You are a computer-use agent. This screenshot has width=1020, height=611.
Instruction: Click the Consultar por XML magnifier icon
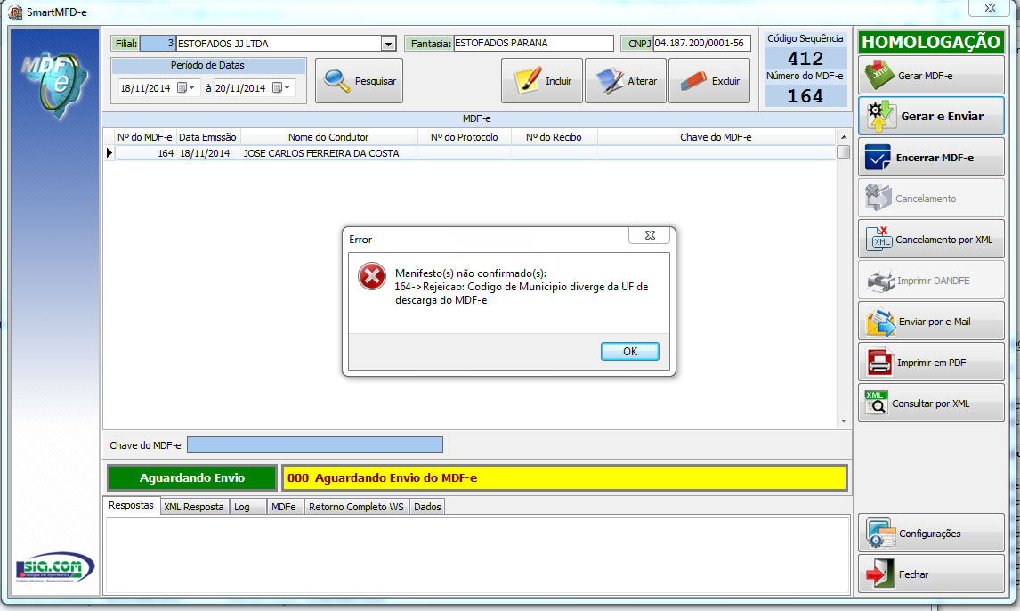click(x=876, y=403)
